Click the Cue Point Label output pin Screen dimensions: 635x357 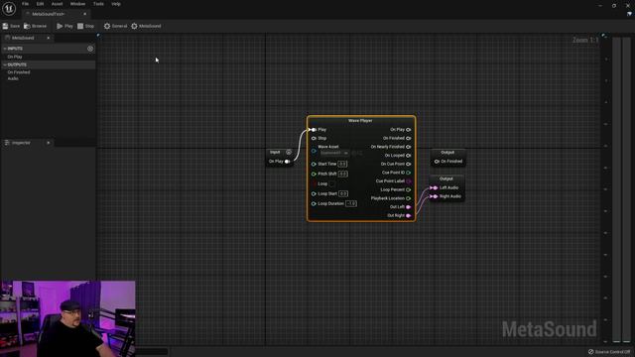point(408,181)
